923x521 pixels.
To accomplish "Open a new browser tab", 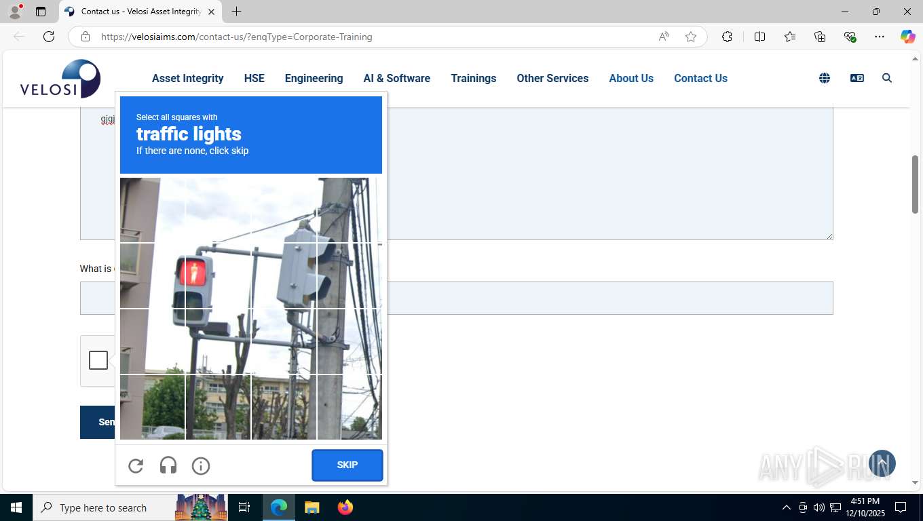I will 236,12.
